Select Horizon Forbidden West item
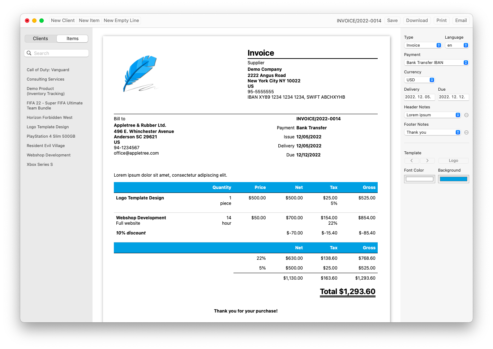493x349 pixels. pos(50,117)
